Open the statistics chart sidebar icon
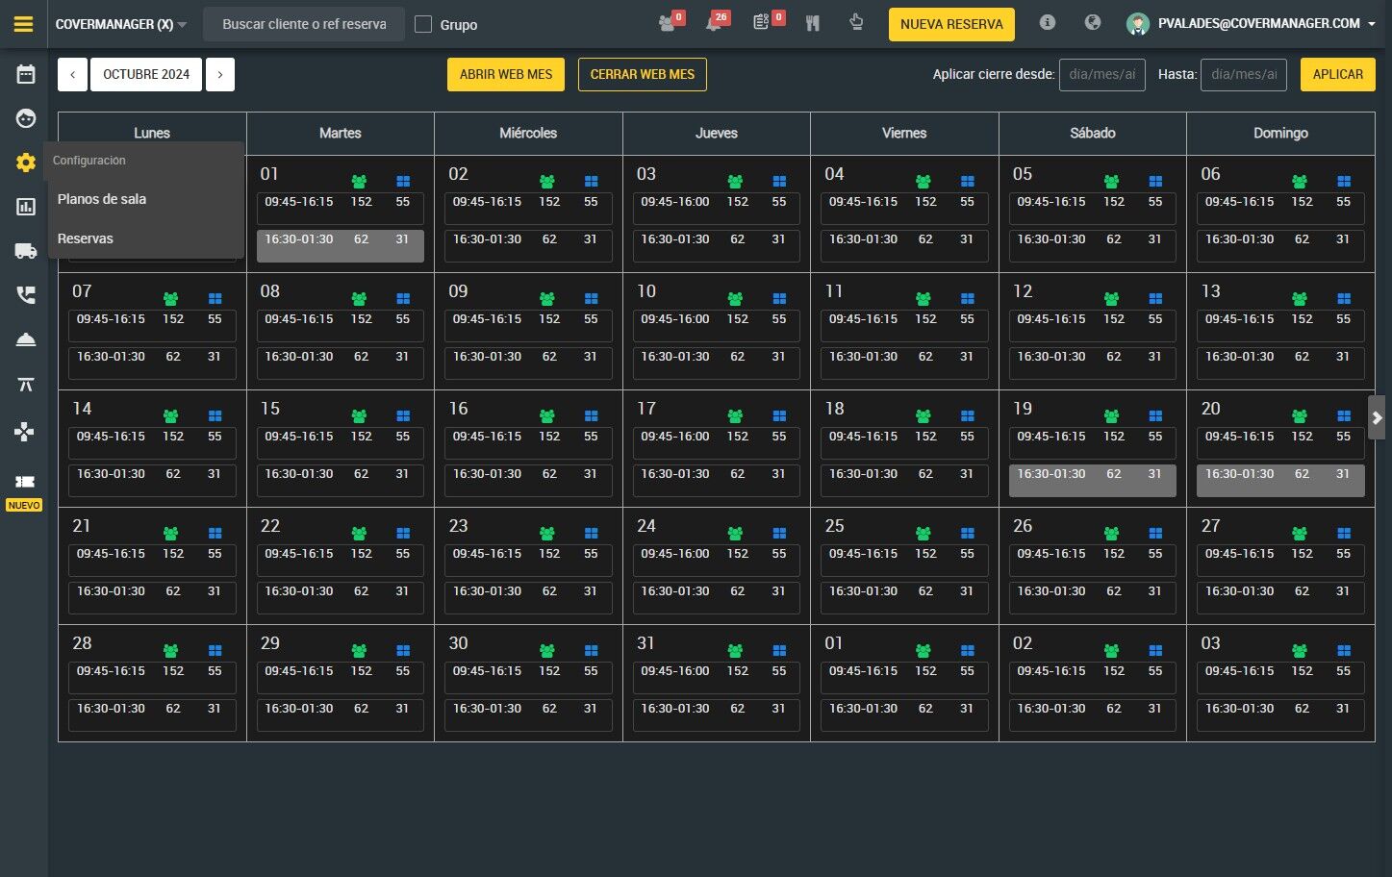 point(26,207)
